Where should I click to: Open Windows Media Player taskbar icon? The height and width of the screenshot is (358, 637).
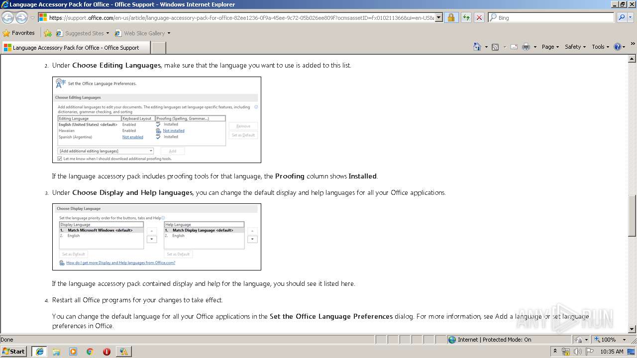[x=73, y=351]
